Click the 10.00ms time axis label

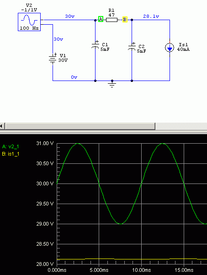click(142, 270)
